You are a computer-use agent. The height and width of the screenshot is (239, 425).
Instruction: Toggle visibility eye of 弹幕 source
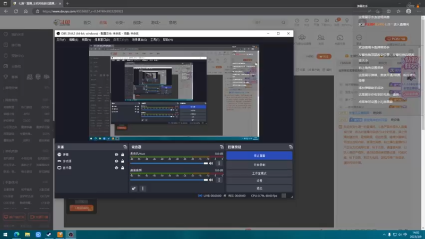tap(116, 155)
